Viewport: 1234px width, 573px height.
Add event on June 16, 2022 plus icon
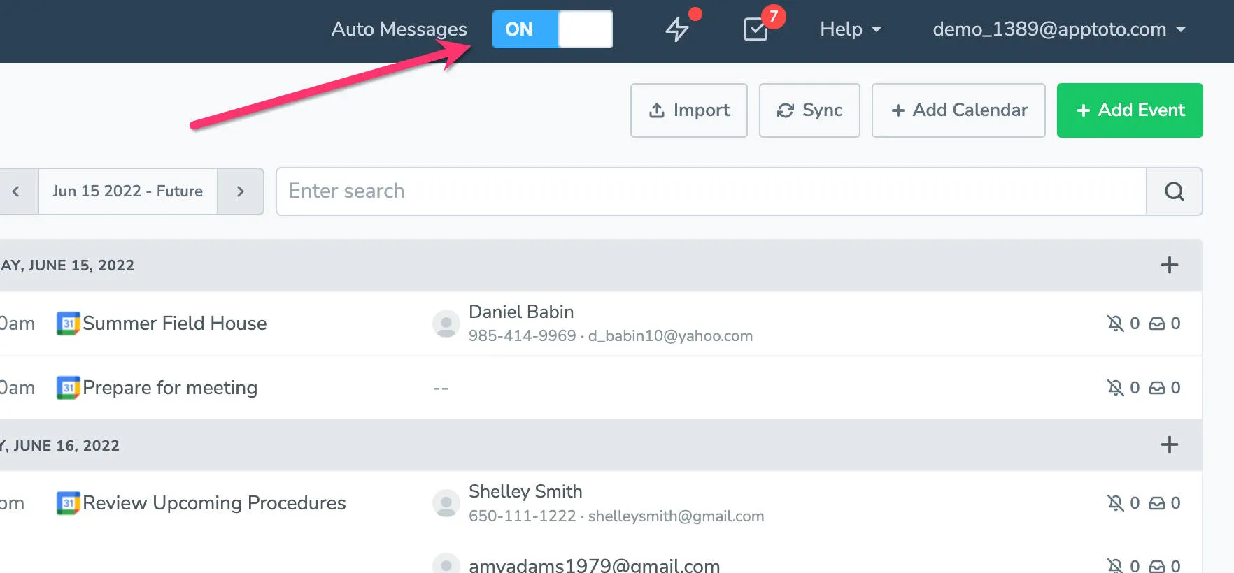[x=1170, y=444]
